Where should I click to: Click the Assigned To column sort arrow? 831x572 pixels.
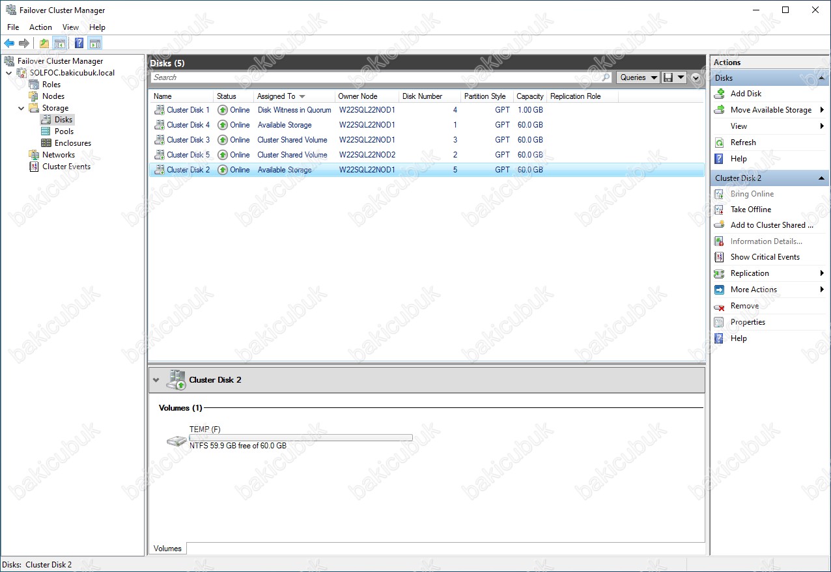coord(302,96)
